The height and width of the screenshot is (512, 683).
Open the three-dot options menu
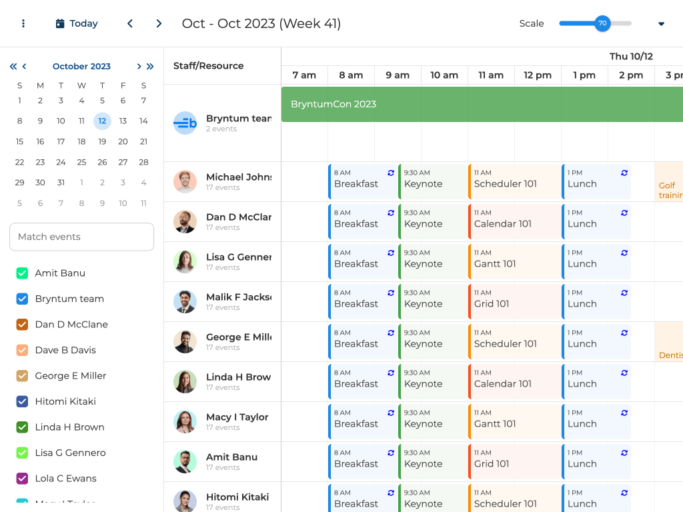click(23, 23)
